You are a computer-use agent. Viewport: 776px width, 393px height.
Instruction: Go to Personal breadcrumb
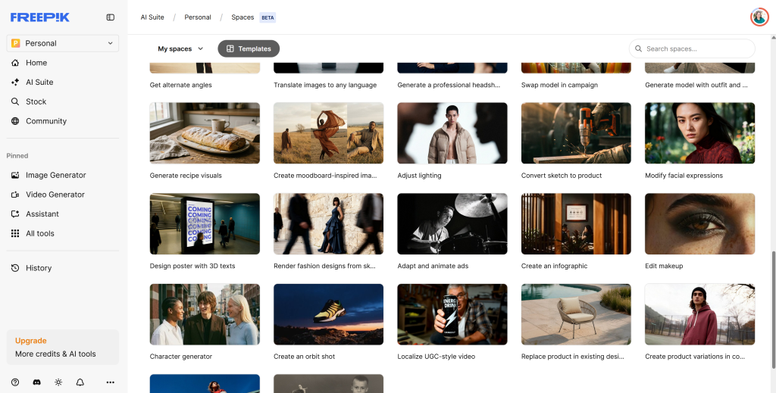point(198,17)
